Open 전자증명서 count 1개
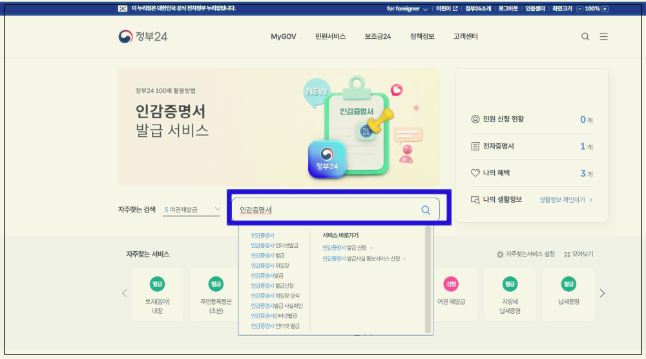646x359 pixels. click(x=587, y=146)
